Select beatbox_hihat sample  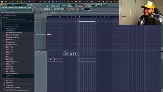point(13,34)
